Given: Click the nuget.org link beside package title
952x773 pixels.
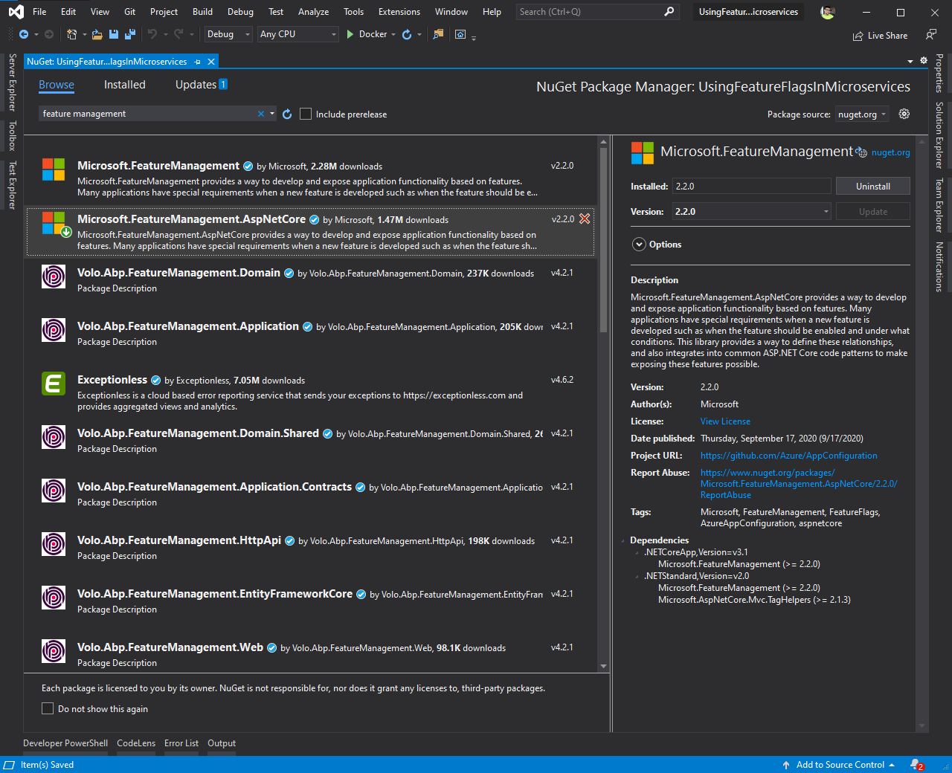Looking at the screenshot, I should 890,152.
